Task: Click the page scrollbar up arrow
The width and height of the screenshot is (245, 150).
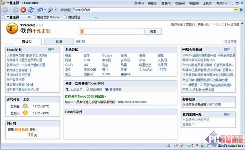Action: click(x=242, y=23)
